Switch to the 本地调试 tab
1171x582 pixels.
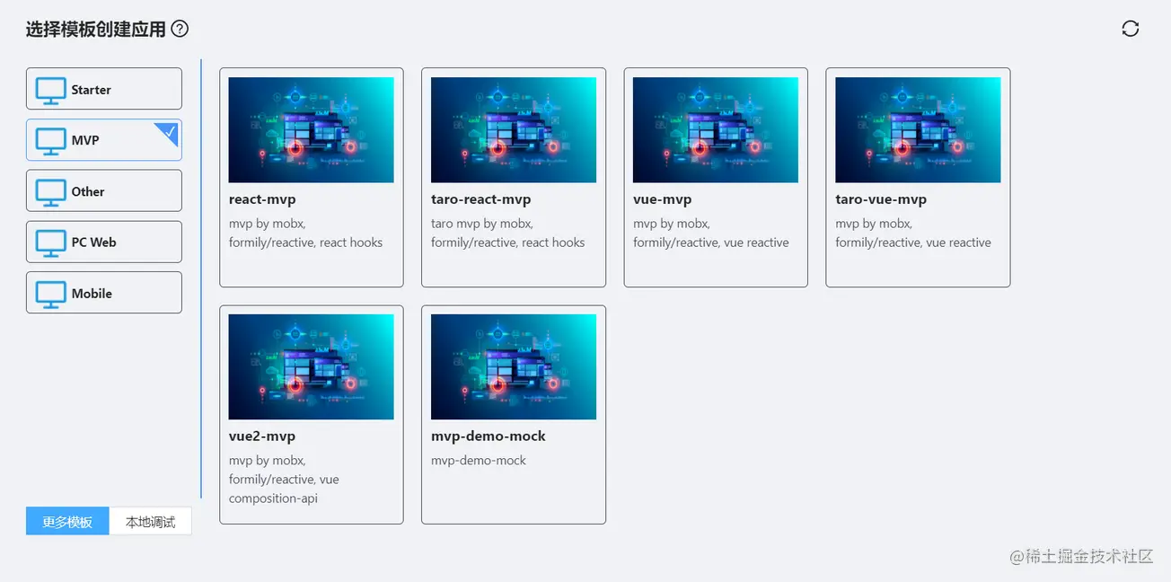150,522
